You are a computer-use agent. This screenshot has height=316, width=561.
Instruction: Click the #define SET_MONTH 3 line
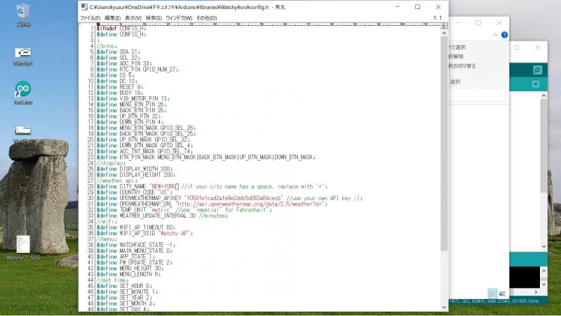coord(125,303)
